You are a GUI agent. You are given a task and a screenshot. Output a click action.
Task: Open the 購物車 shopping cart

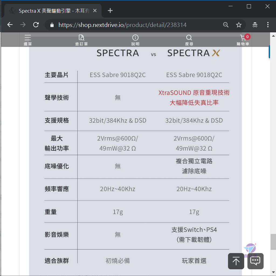pyautogui.click(x=243, y=40)
